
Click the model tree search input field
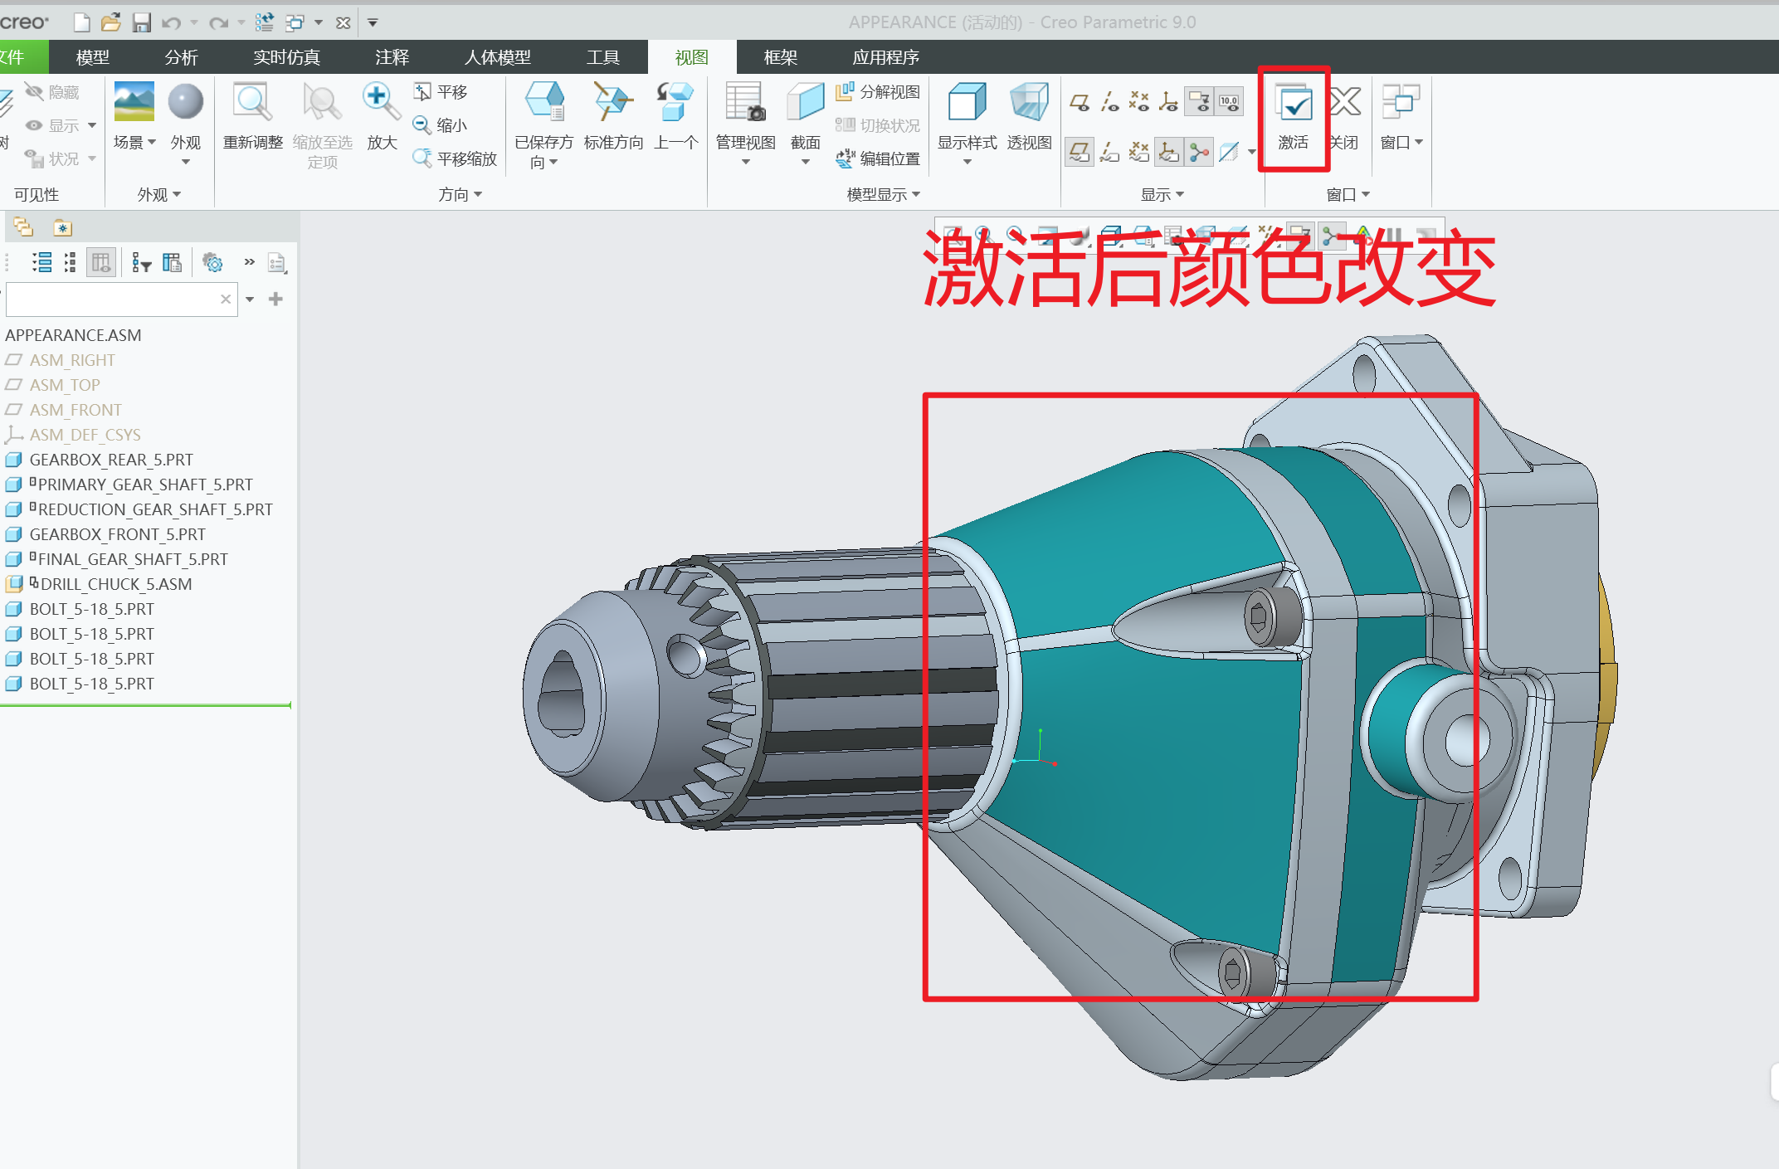112,300
